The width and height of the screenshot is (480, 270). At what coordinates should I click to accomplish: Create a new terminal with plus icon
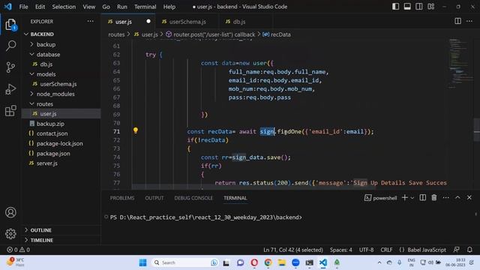click(404, 198)
